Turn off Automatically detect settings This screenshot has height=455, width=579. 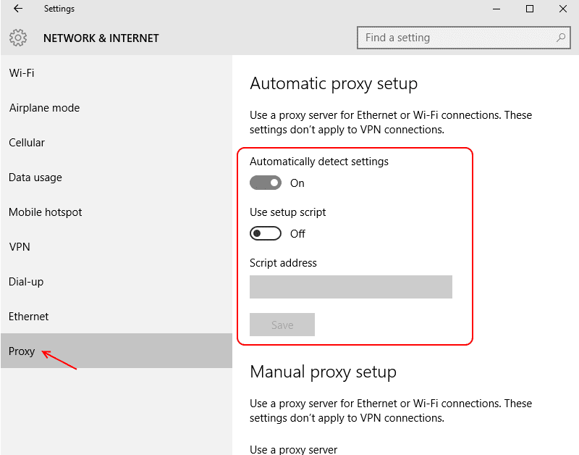coord(266,183)
